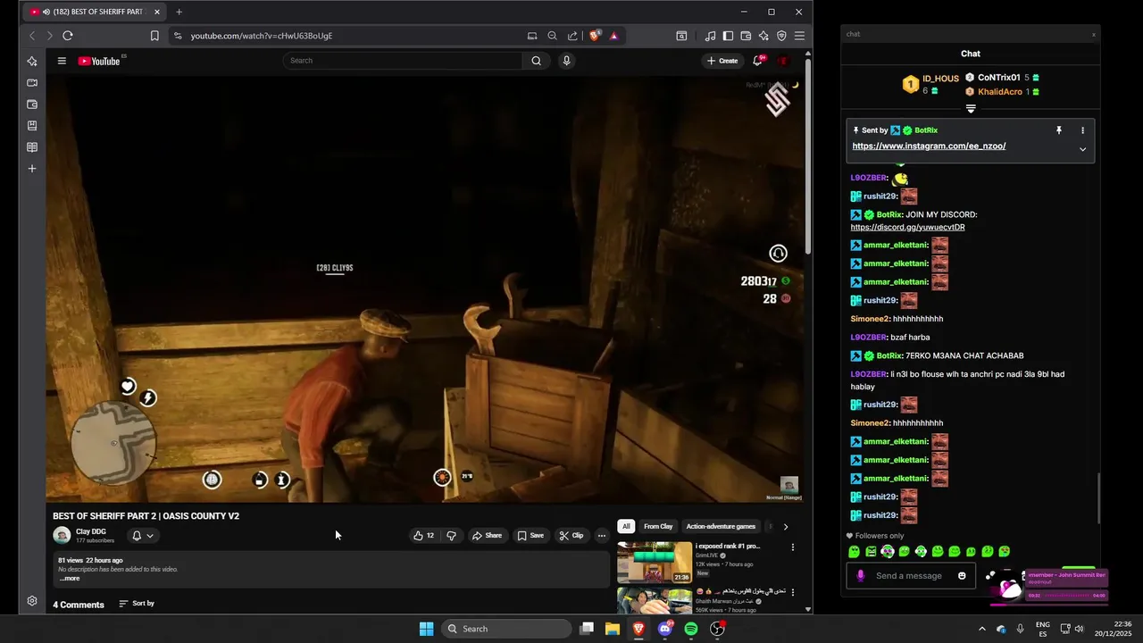Open the Brave Wallet toolbar icon
This screenshot has width=1143, height=643.
(746, 36)
